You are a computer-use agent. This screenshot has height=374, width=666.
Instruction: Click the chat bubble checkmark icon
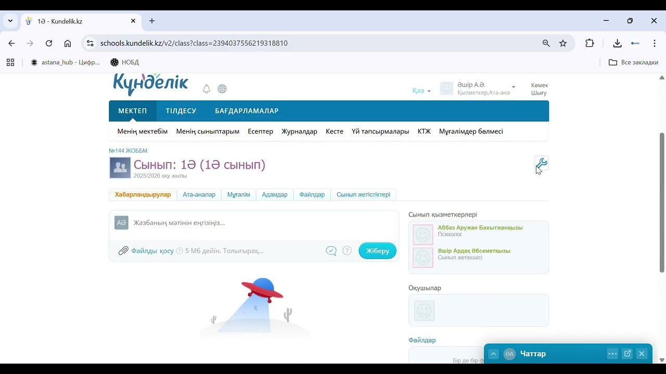point(331,251)
